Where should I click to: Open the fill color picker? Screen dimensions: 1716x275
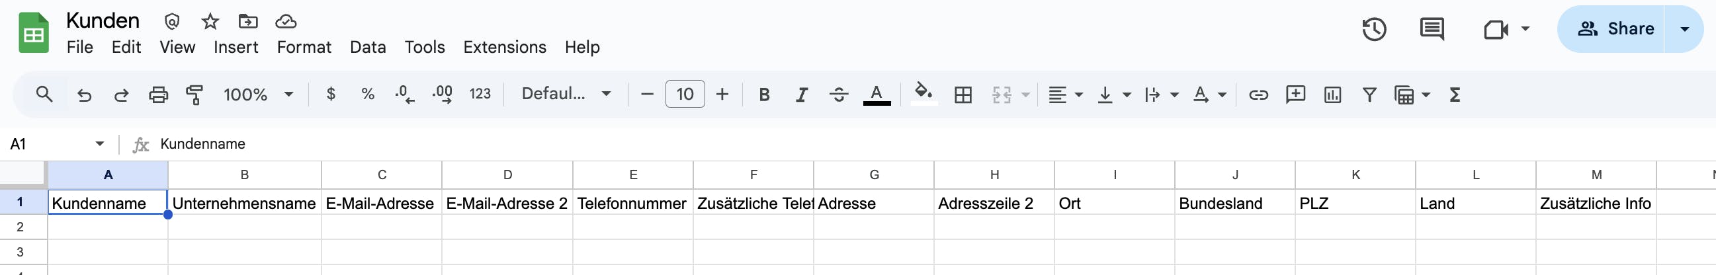tap(923, 95)
